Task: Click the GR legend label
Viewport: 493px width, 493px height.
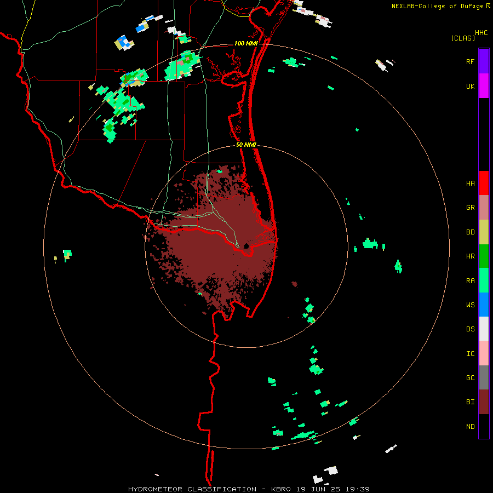Action: point(470,208)
